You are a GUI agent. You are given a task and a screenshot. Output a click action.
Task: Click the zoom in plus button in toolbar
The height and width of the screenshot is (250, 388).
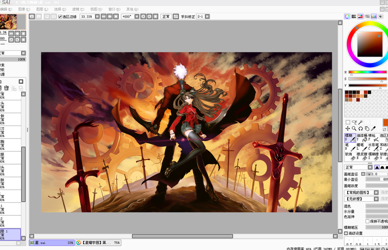click(x=109, y=17)
